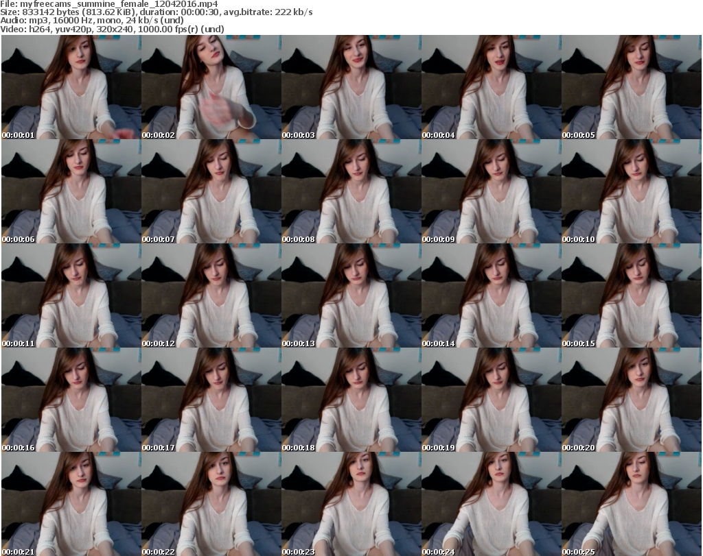Select the frame at 00:00:18
Image resolution: width=703 pixels, height=556 pixels.
tap(351, 400)
